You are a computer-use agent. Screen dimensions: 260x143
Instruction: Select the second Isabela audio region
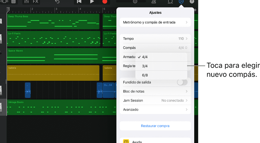point(110,73)
